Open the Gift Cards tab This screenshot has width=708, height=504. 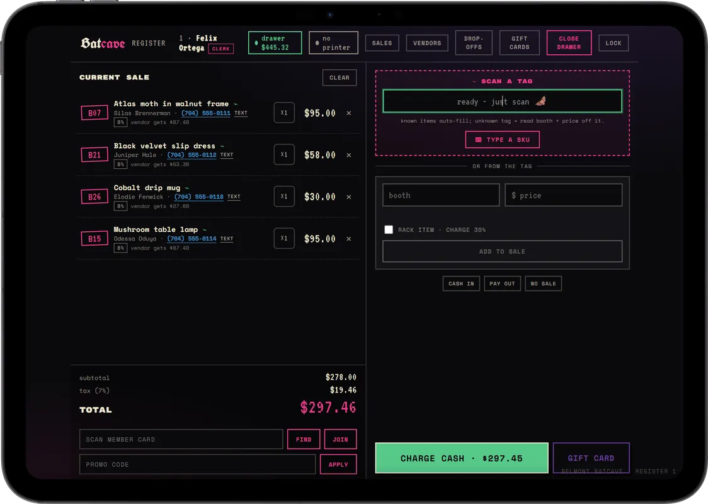tap(520, 43)
